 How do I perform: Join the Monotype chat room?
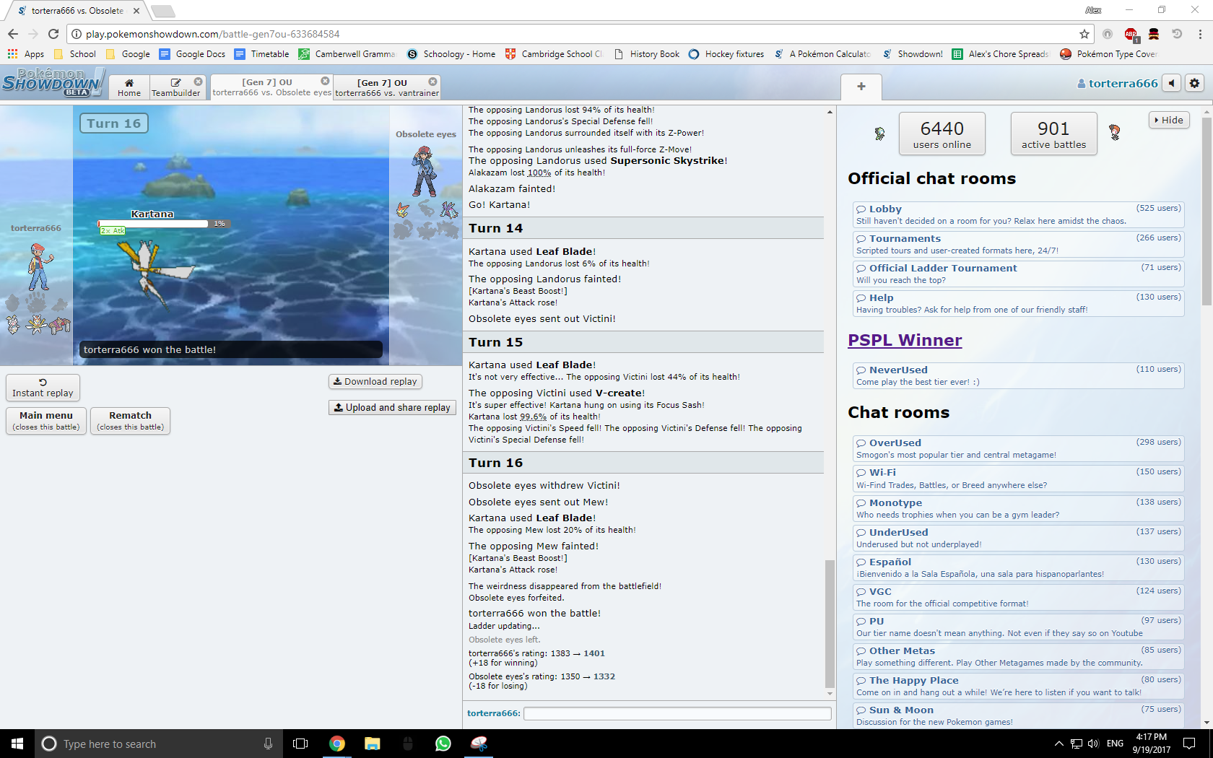pyautogui.click(x=1018, y=508)
